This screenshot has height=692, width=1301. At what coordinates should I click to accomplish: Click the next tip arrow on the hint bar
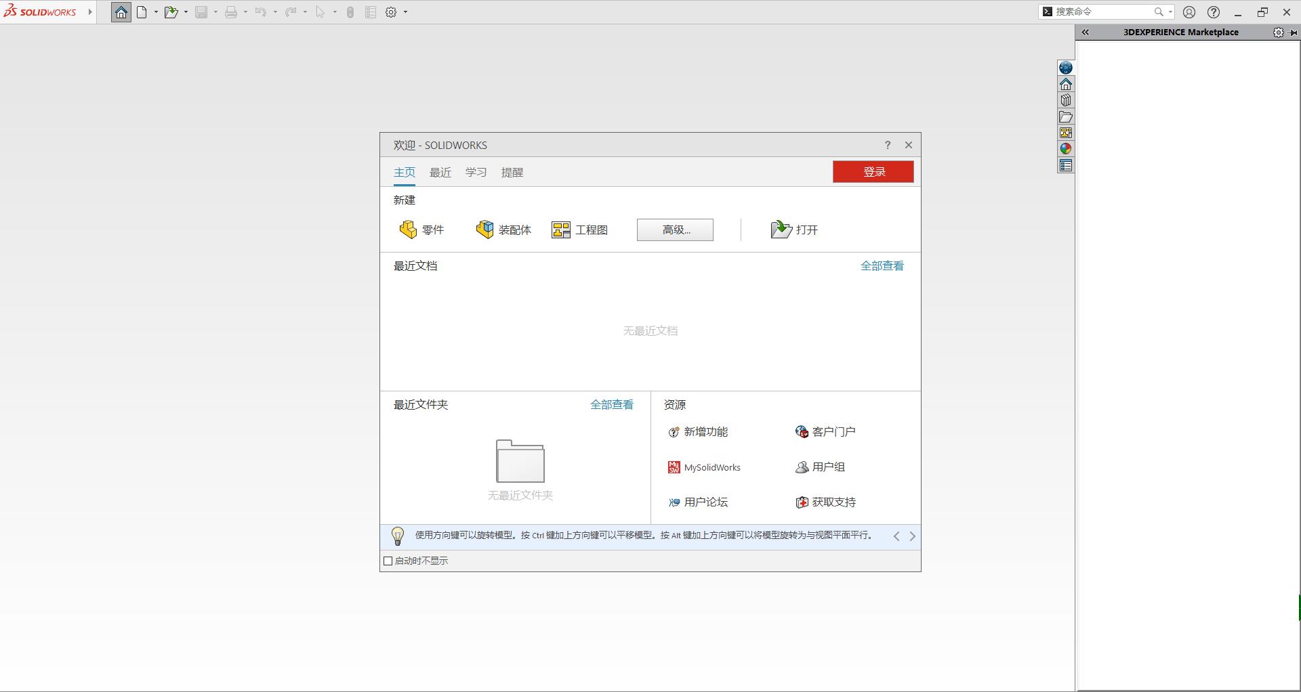912,536
